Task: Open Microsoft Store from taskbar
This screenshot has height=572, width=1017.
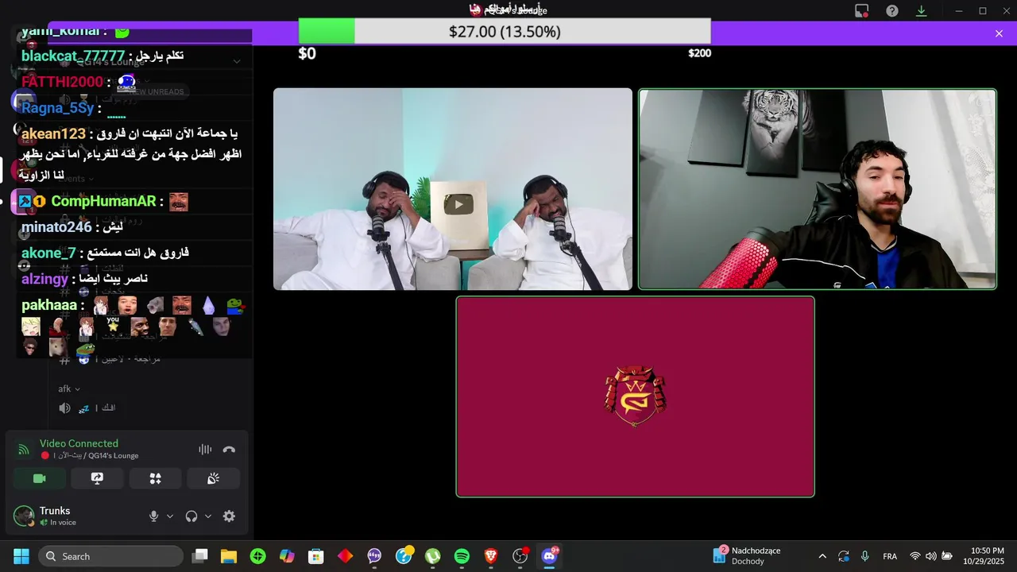Action: [316, 556]
